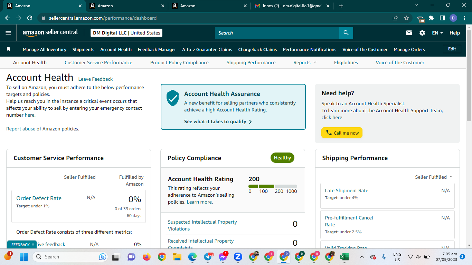Open the Chrome side panel
The image size is (472, 265).
[442, 18]
